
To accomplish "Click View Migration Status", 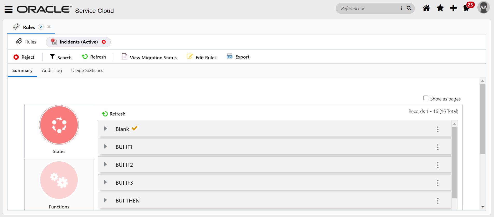I will click(x=149, y=57).
